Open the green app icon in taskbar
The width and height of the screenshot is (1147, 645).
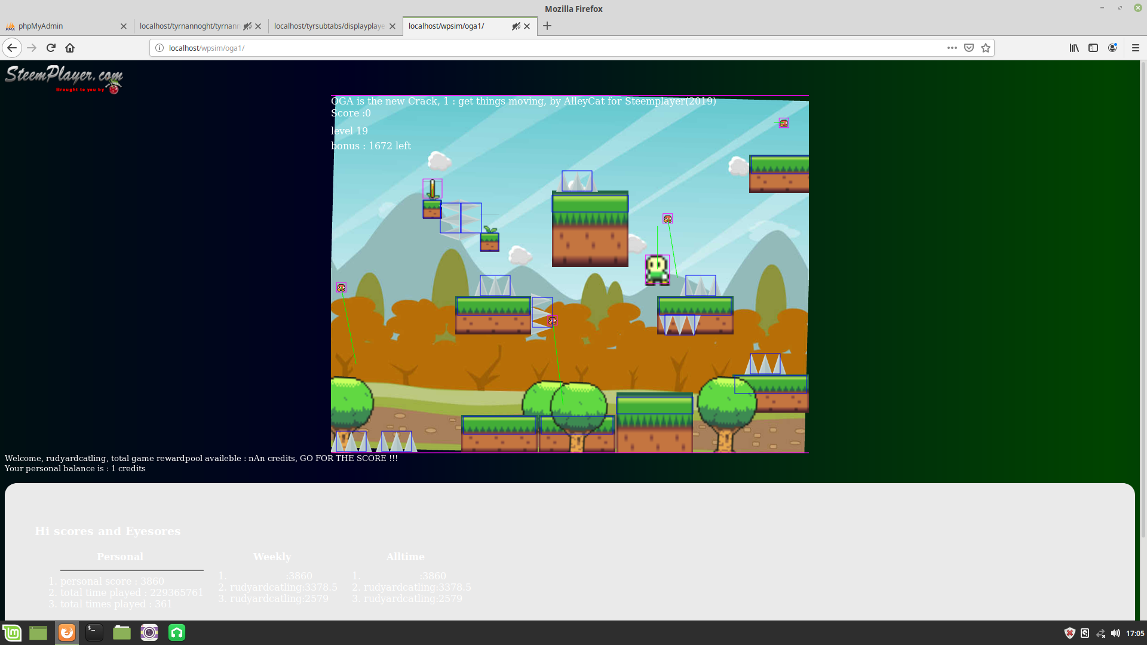point(177,632)
